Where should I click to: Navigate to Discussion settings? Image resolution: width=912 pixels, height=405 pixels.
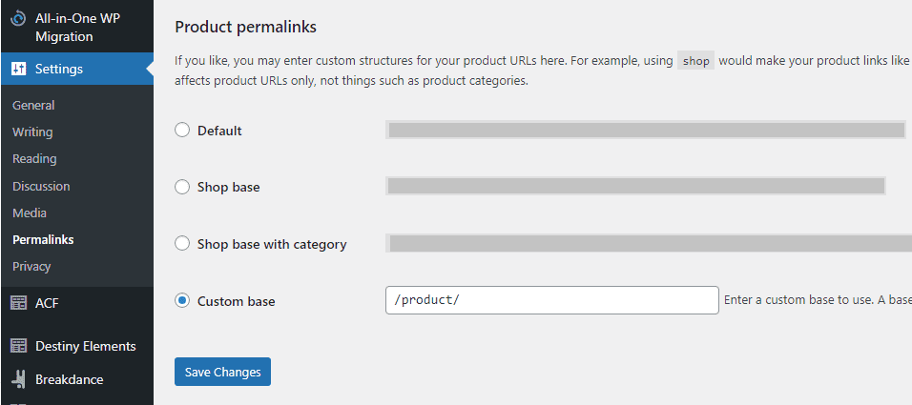click(x=41, y=186)
